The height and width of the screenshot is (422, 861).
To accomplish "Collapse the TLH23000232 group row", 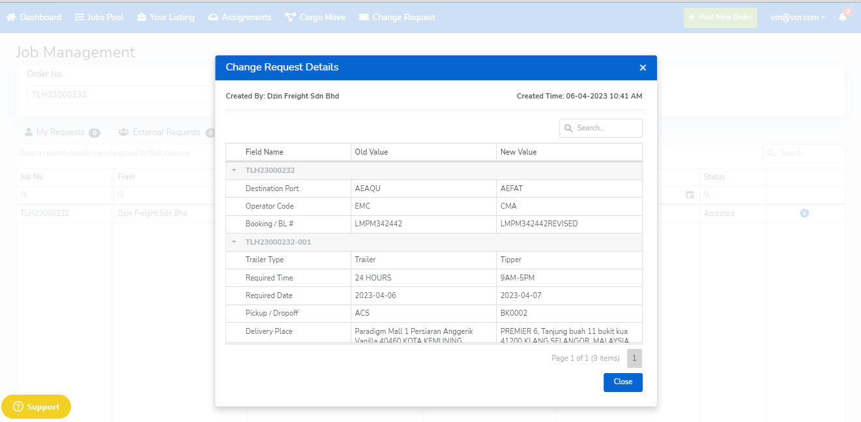I will pyautogui.click(x=234, y=170).
